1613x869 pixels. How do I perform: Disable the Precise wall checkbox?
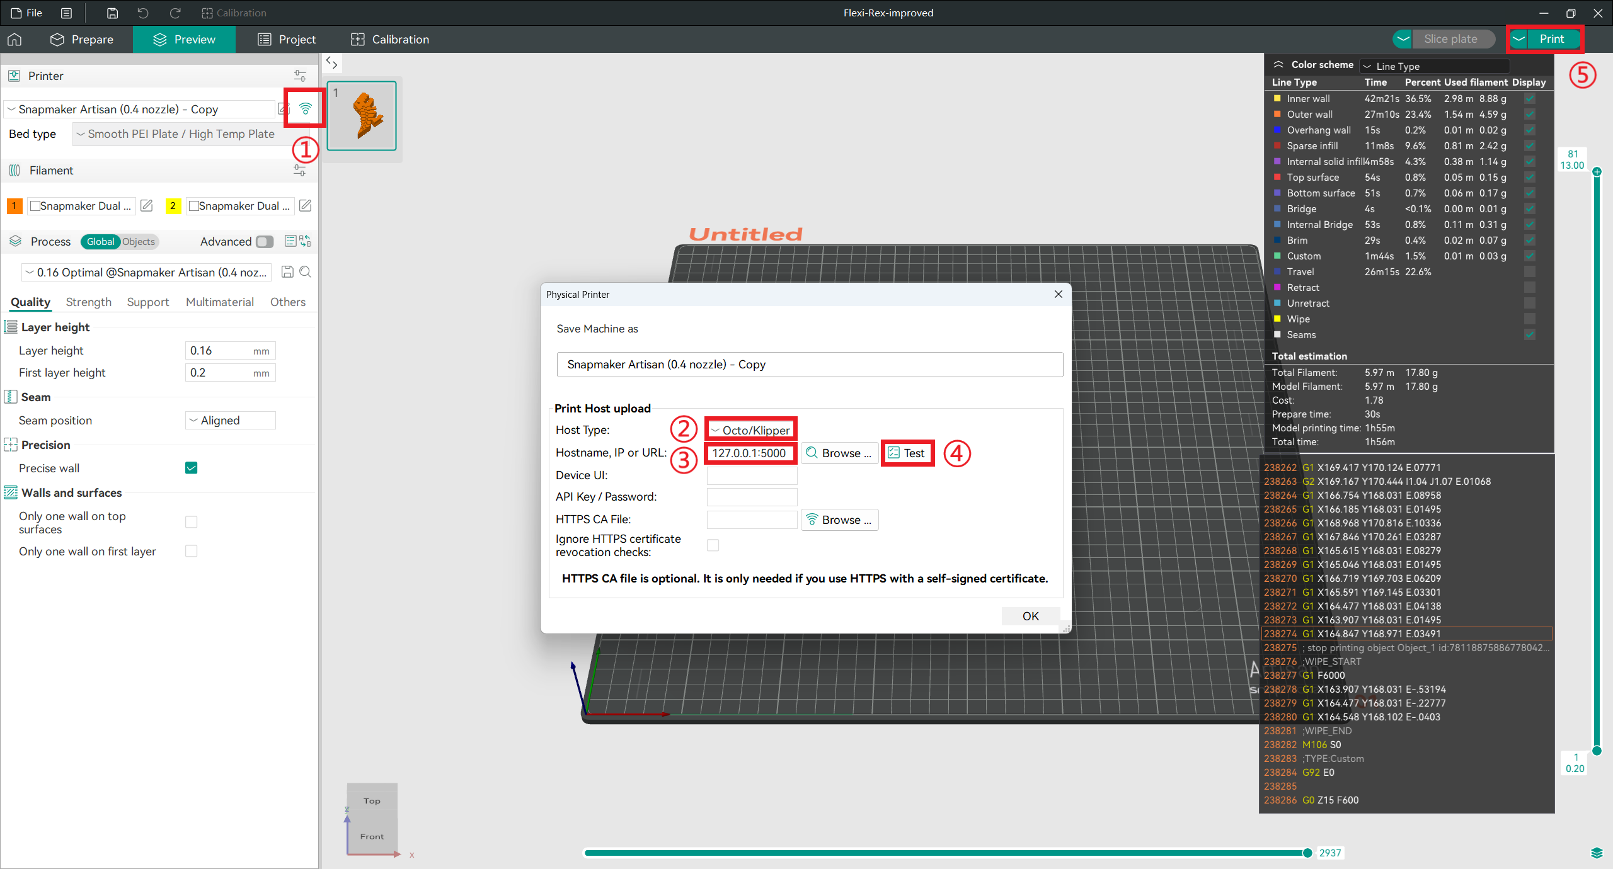(191, 468)
